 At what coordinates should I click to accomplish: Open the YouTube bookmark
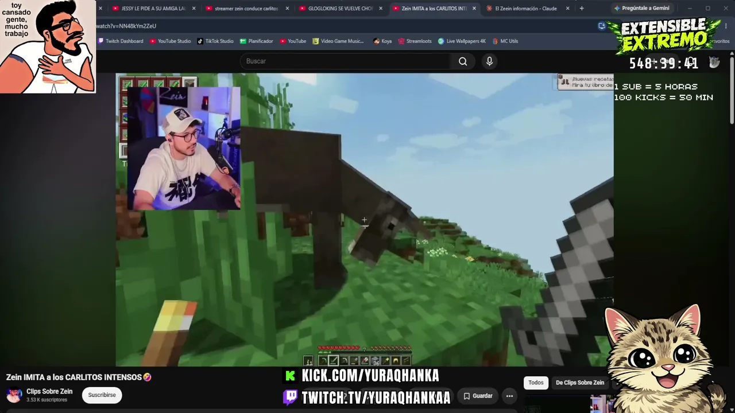tap(292, 41)
